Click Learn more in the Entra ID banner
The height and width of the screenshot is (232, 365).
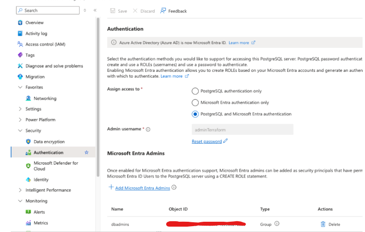tap(239, 42)
